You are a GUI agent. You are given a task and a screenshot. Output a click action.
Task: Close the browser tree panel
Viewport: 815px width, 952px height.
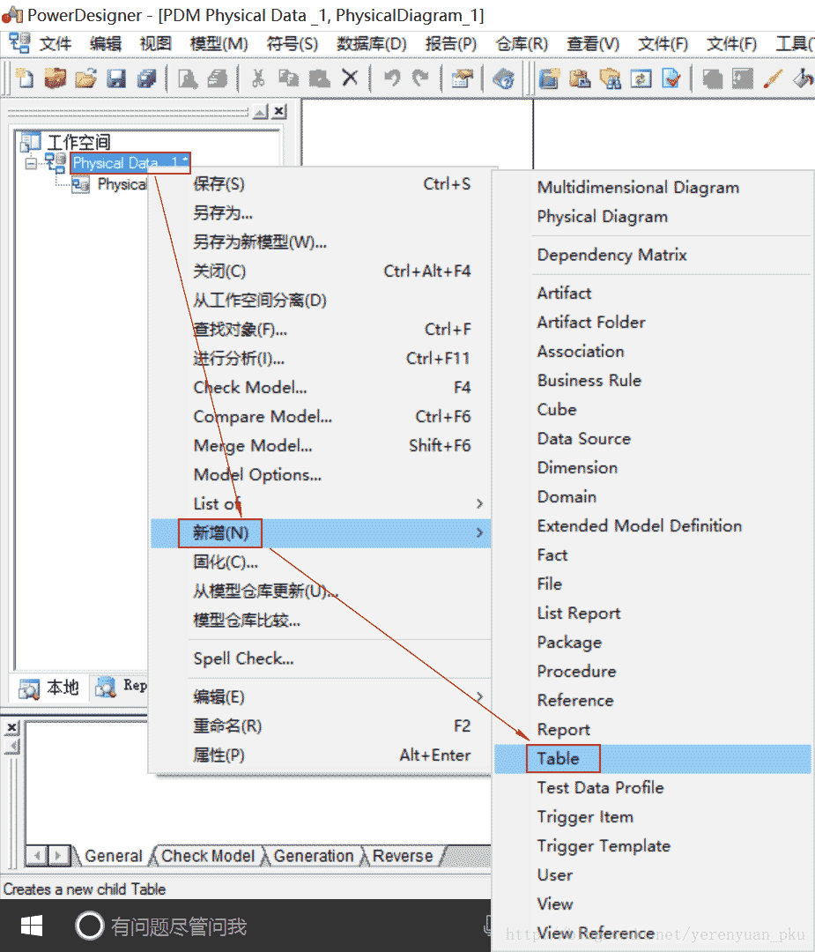click(x=279, y=111)
